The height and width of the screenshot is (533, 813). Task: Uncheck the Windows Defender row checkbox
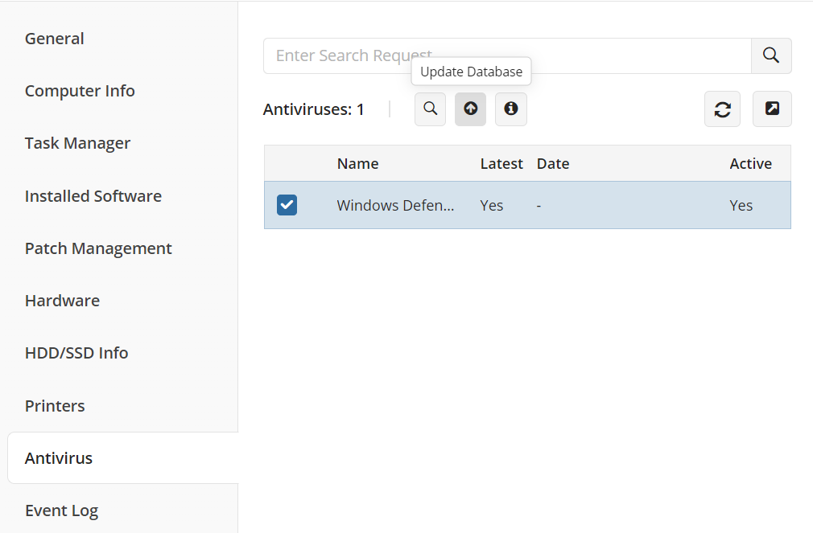(x=287, y=205)
